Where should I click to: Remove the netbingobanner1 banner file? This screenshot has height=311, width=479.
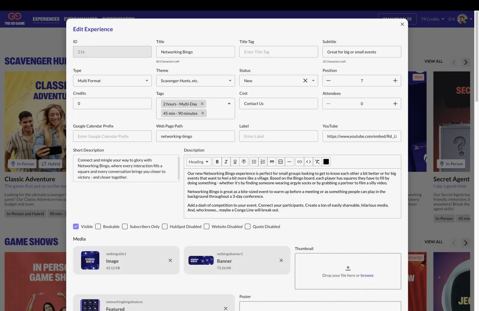[281, 260]
